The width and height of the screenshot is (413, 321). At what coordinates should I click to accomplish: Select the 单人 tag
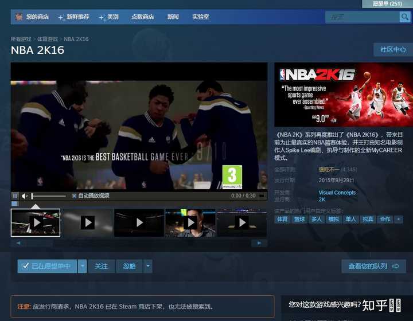click(x=350, y=219)
